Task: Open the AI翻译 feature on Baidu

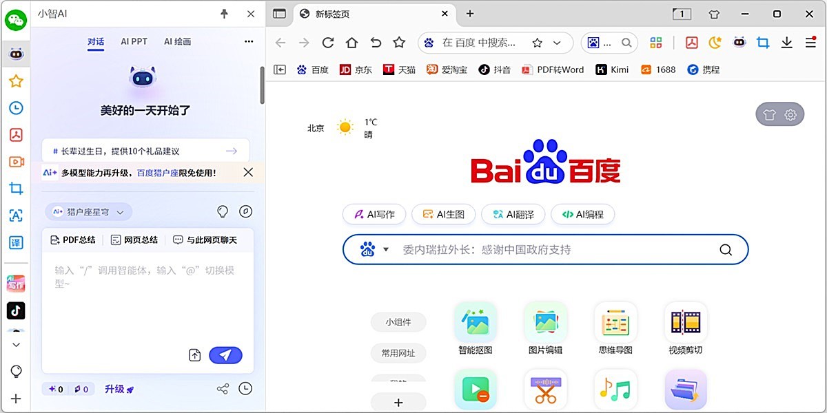Action: pyautogui.click(x=513, y=214)
